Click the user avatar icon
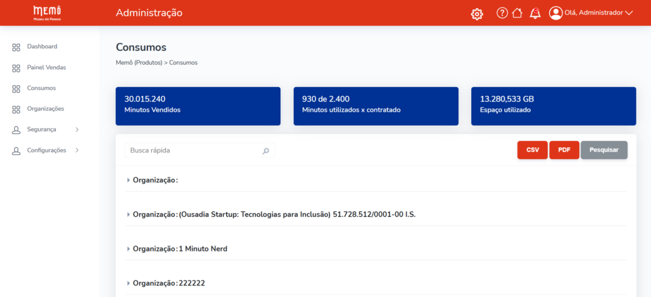 (556, 13)
